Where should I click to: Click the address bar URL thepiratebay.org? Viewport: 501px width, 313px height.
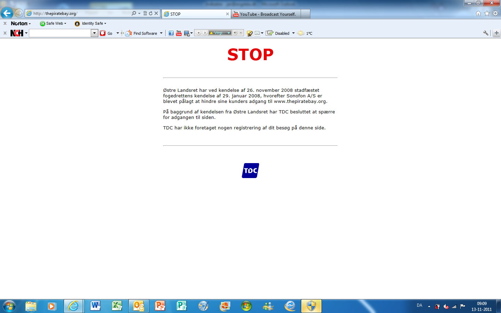55,14
